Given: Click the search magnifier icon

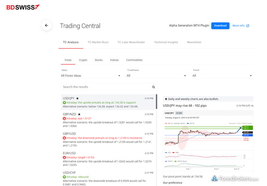Looking at the screenshot, I should point(153,87).
